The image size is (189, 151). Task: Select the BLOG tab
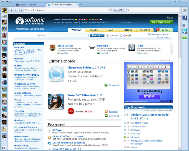point(165,30)
